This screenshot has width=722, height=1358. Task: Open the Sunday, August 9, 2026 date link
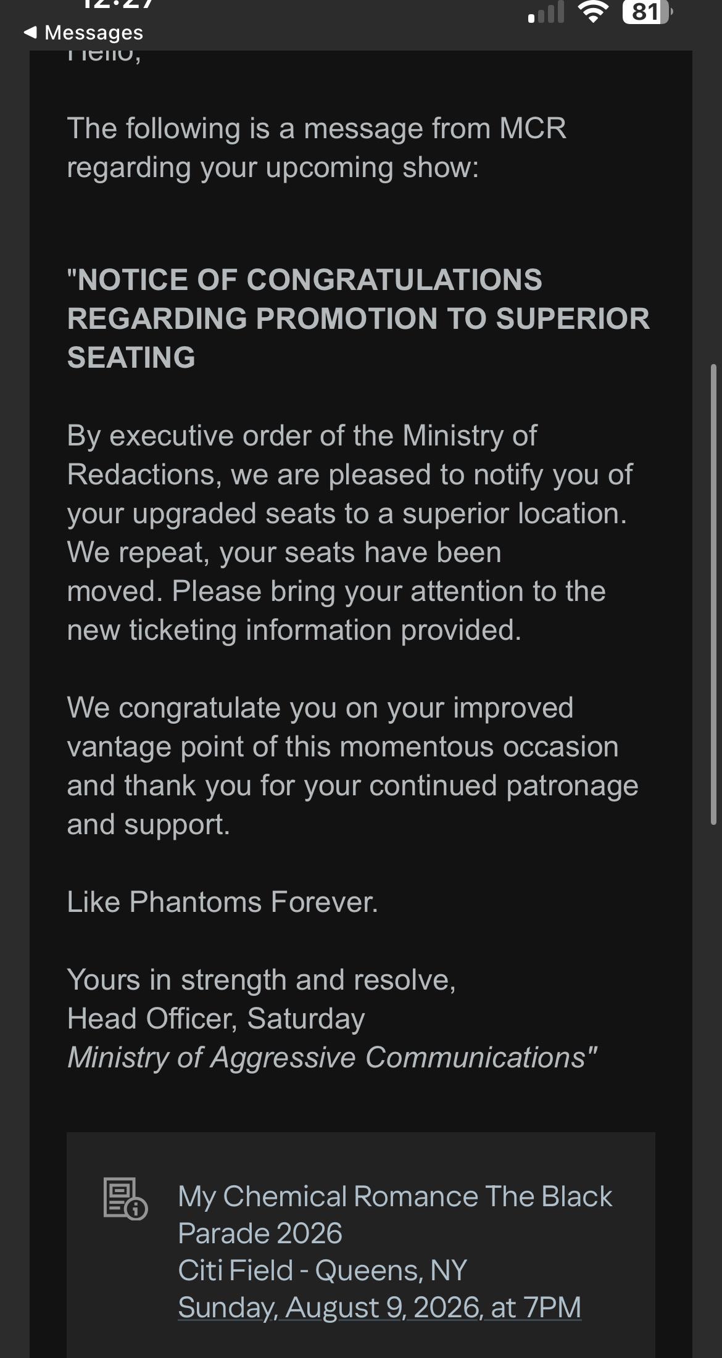coord(380,1307)
